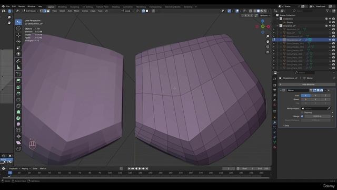
Task: Toggle Character_LP collection eye visibility
Action: [330, 26]
